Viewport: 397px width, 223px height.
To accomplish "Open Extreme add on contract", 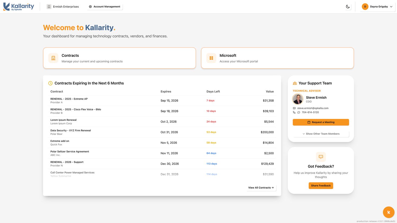I will point(162,143).
